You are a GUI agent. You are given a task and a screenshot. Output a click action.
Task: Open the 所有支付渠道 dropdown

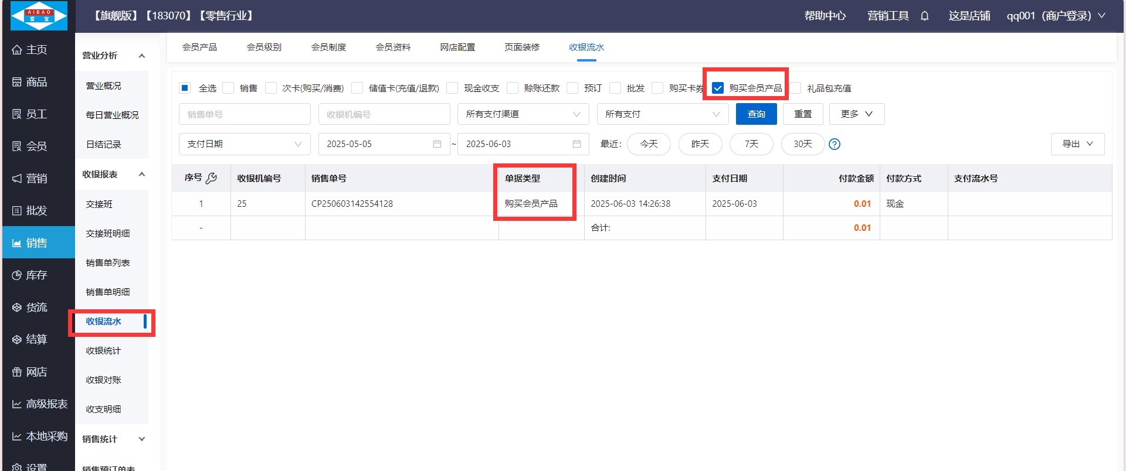(523, 114)
